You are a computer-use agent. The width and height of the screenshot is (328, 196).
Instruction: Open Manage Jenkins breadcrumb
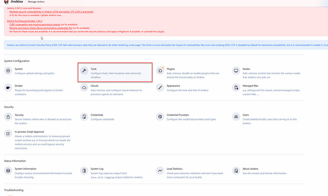[36, 2]
